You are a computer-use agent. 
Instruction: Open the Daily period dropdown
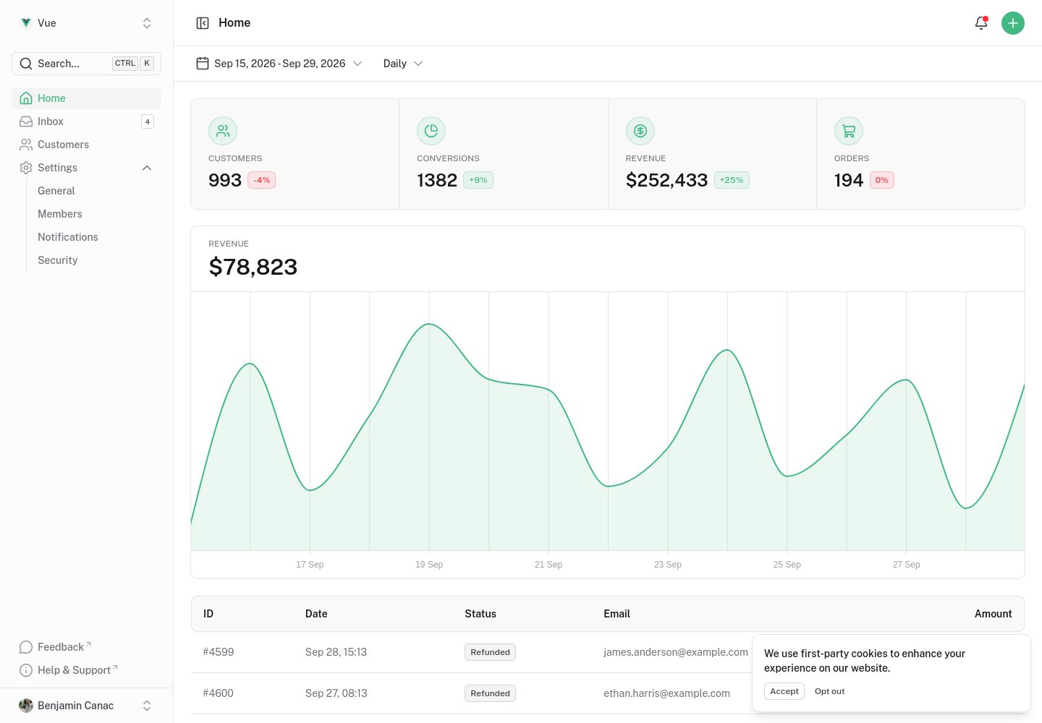403,64
